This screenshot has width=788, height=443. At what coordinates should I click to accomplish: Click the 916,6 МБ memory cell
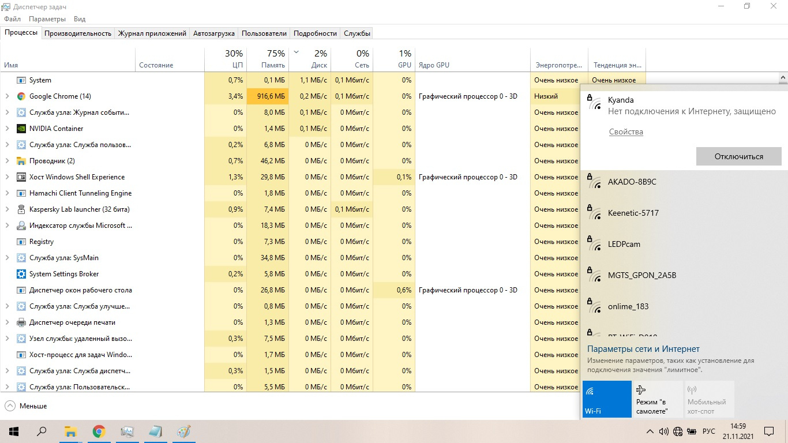click(268, 96)
